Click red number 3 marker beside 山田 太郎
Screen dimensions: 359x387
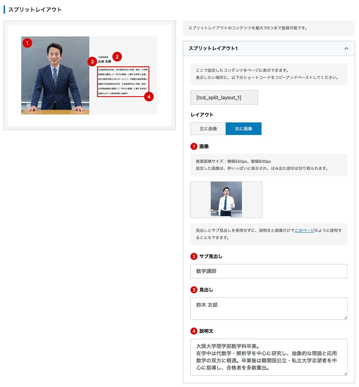(x=92, y=61)
